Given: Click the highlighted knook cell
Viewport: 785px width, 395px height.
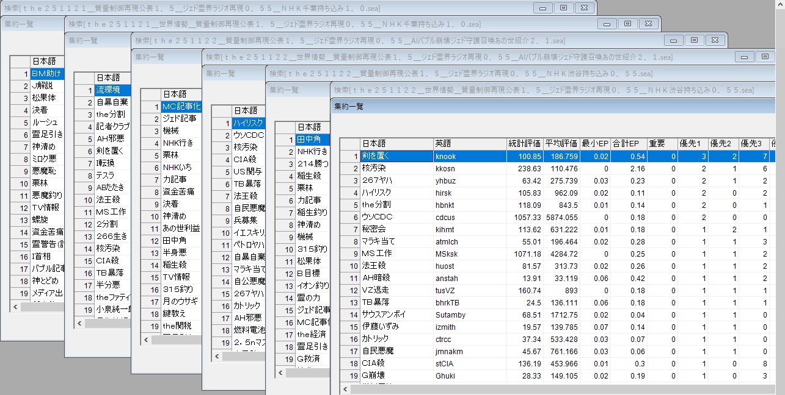Looking at the screenshot, I should [x=469, y=156].
